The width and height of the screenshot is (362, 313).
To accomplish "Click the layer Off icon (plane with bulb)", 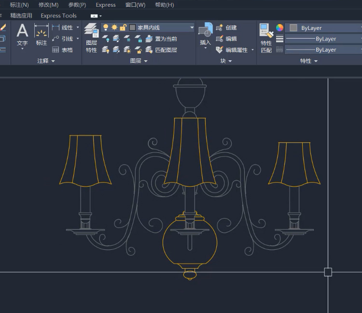I will tap(106, 39).
